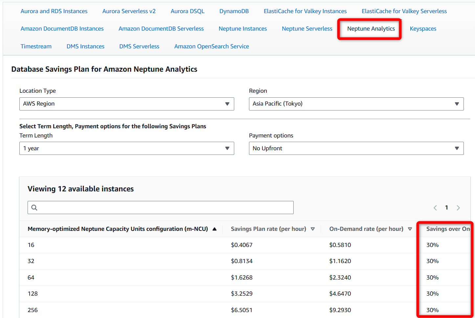The width and height of the screenshot is (475, 318).
Task: Click the instances search input field
Action: [161, 208]
